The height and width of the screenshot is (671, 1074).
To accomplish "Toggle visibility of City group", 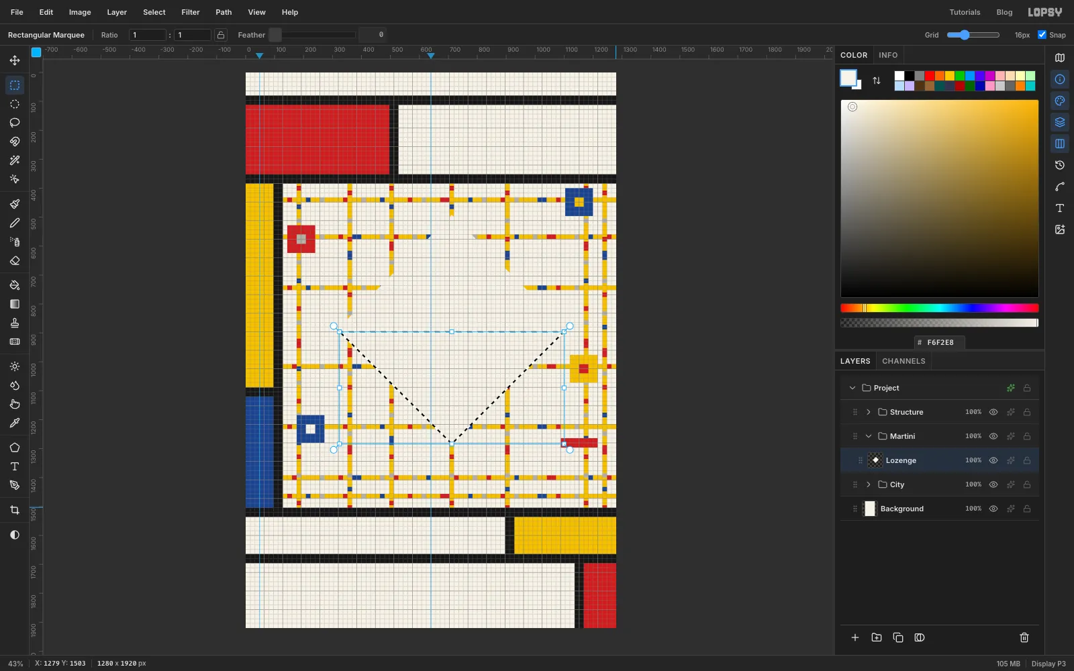I will click(x=993, y=484).
